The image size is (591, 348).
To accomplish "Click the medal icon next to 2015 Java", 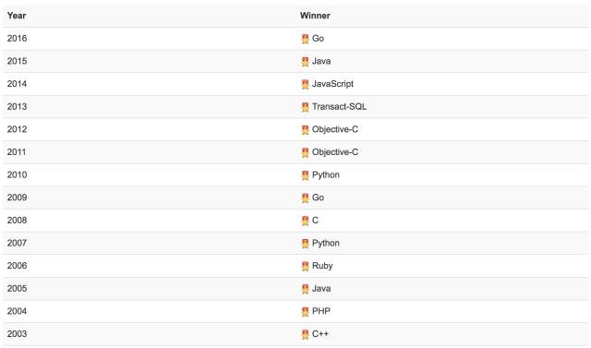I will [306, 62].
